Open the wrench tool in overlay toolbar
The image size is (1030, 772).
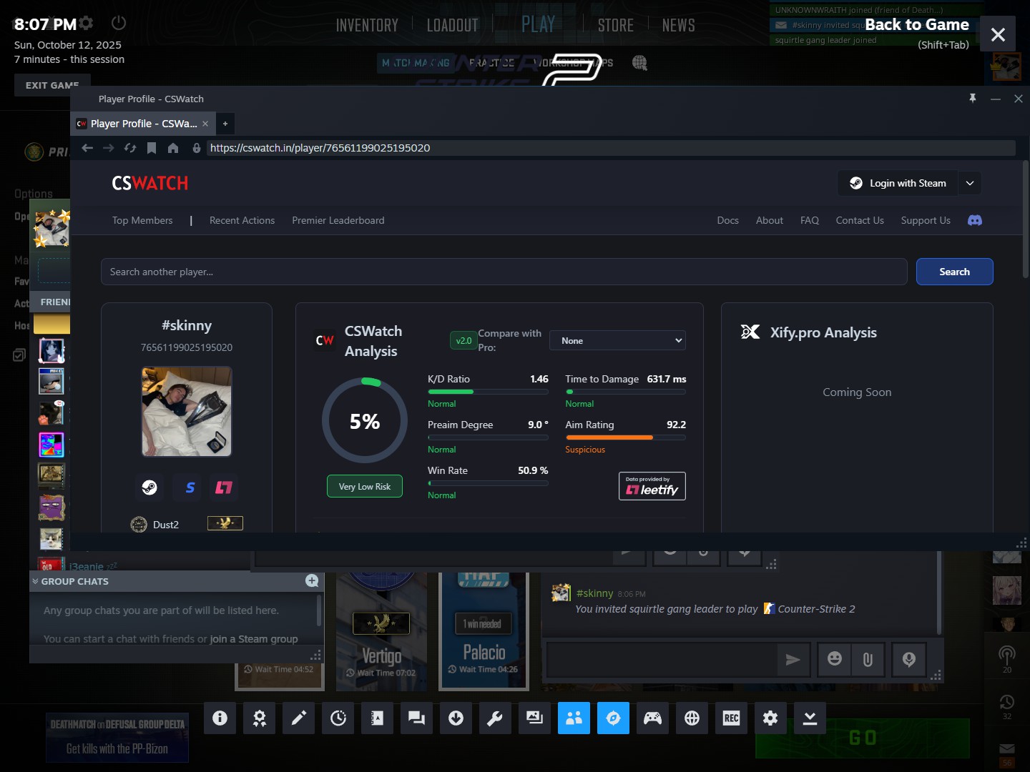click(x=495, y=718)
